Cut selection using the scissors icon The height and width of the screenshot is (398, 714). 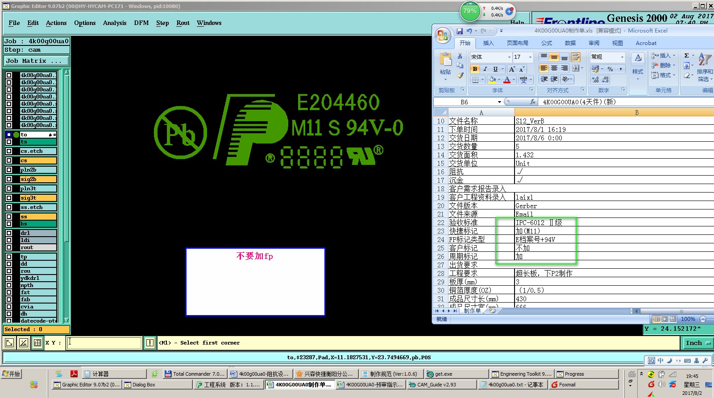coord(460,56)
